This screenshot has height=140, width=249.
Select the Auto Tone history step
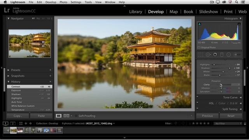click(x=30, y=102)
